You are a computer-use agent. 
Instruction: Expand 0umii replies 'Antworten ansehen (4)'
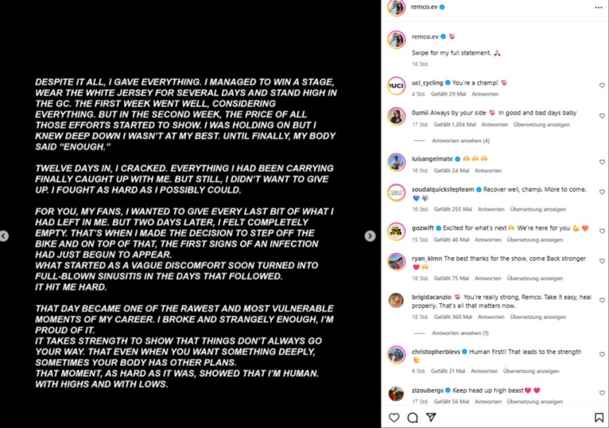pyautogui.click(x=461, y=141)
